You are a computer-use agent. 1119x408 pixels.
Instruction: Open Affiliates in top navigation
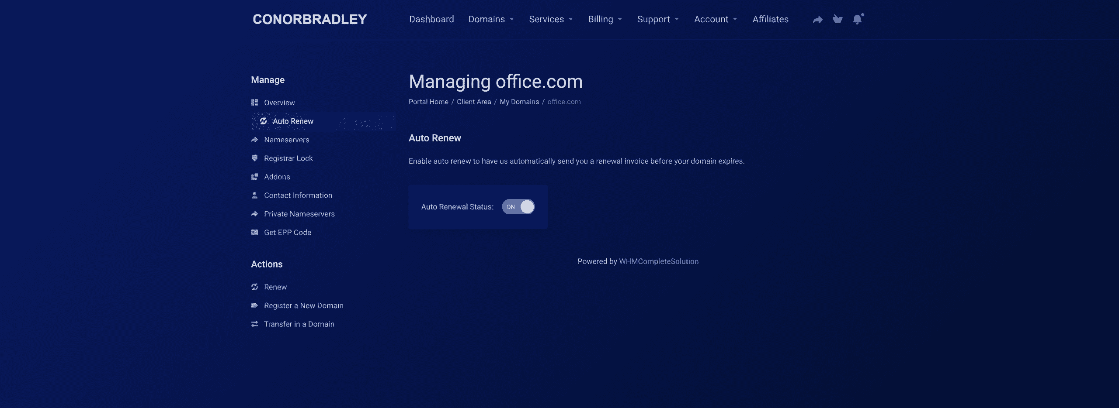click(x=770, y=19)
